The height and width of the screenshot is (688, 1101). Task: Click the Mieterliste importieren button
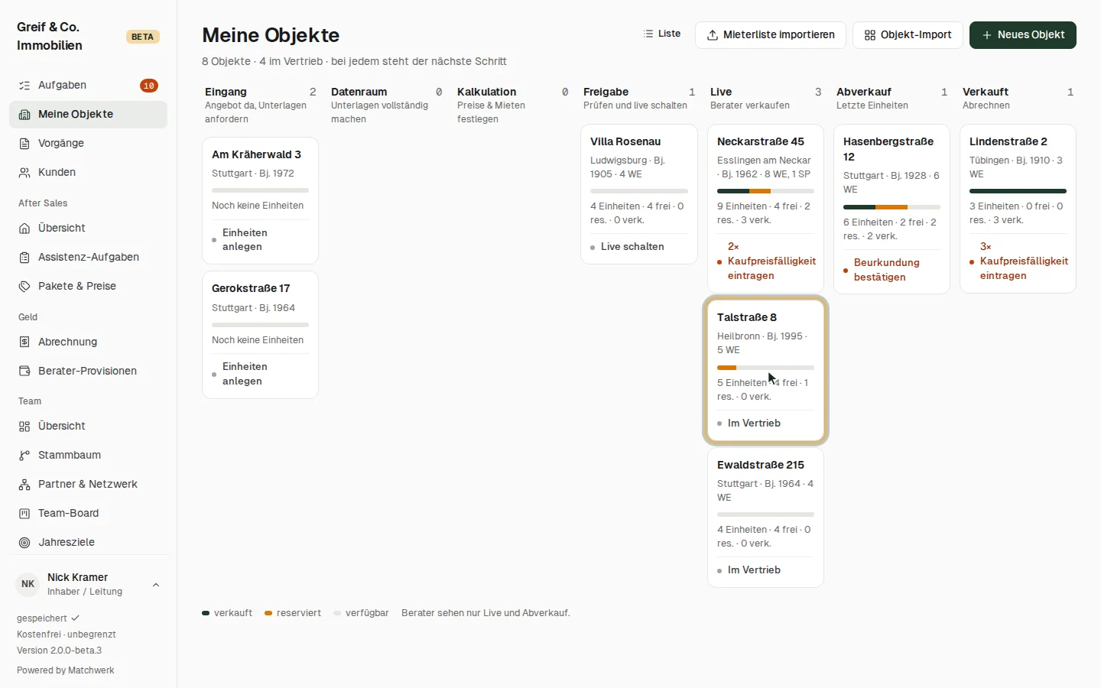tap(771, 35)
